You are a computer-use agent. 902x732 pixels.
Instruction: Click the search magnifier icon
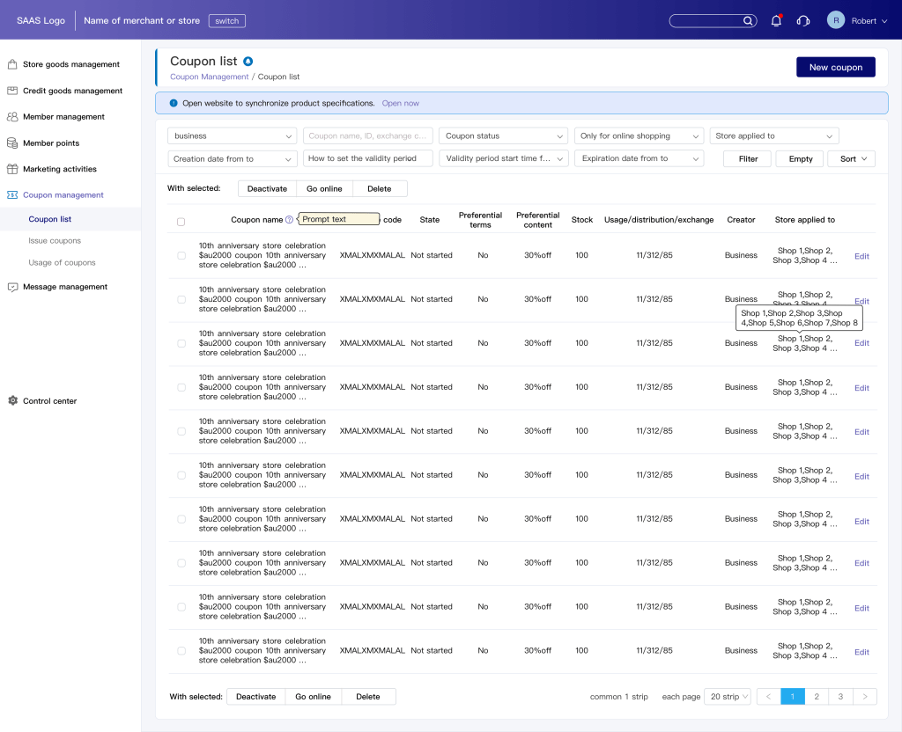click(x=749, y=21)
